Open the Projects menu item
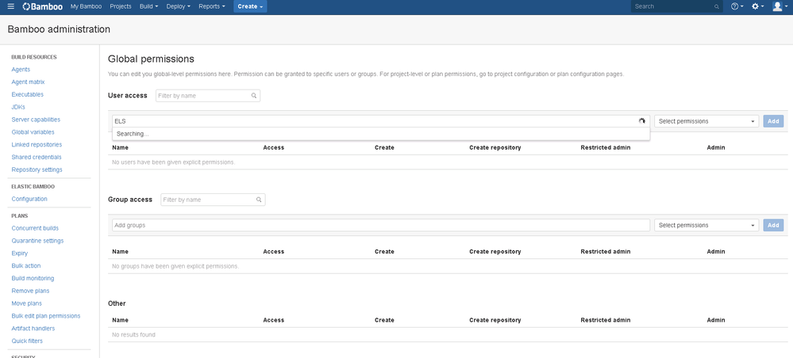 (121, 6)
